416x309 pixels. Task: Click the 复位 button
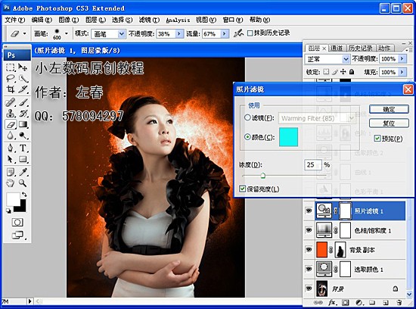389,123
